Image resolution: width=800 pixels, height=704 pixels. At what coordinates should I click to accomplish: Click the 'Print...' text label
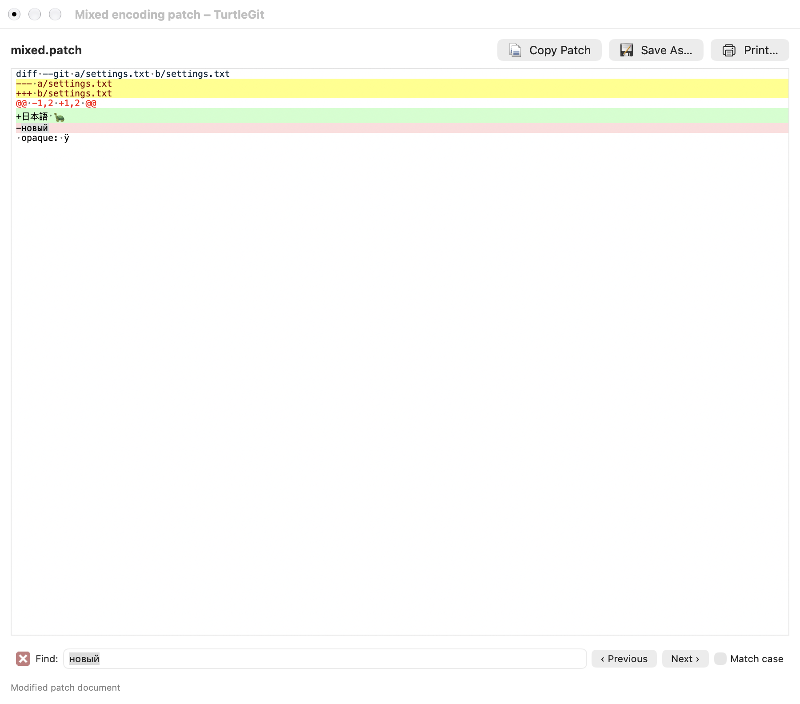point(761,50)
